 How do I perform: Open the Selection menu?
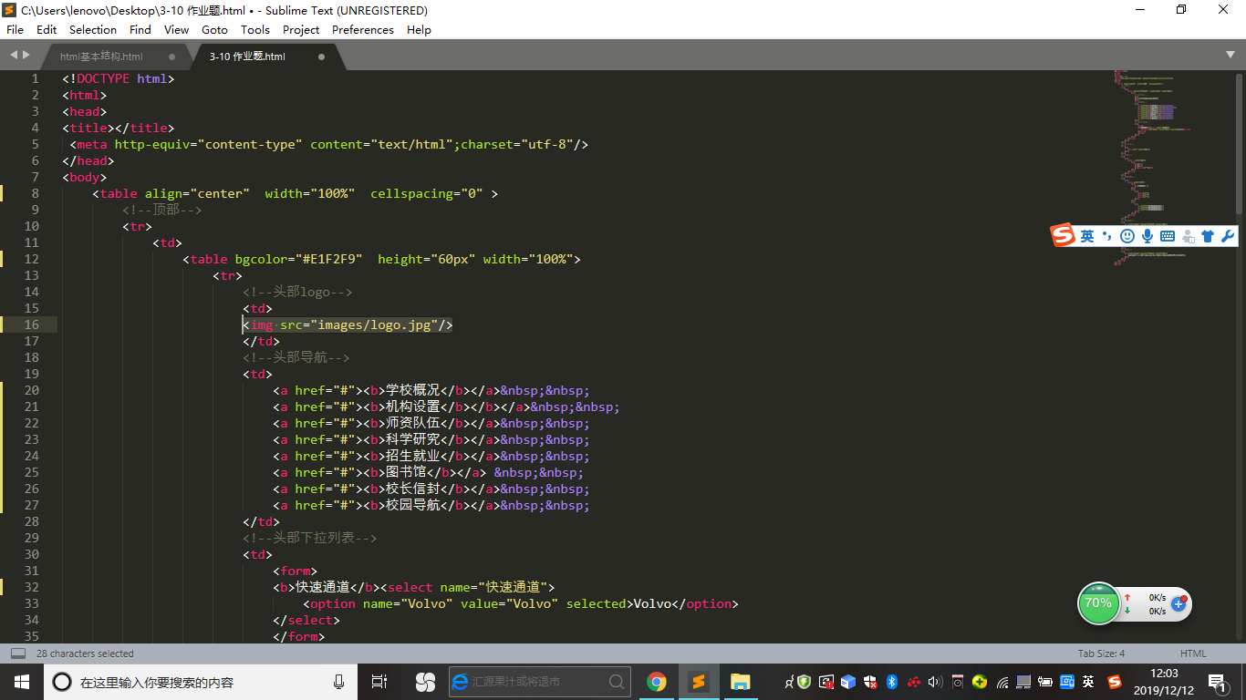(x=93, y=29)
